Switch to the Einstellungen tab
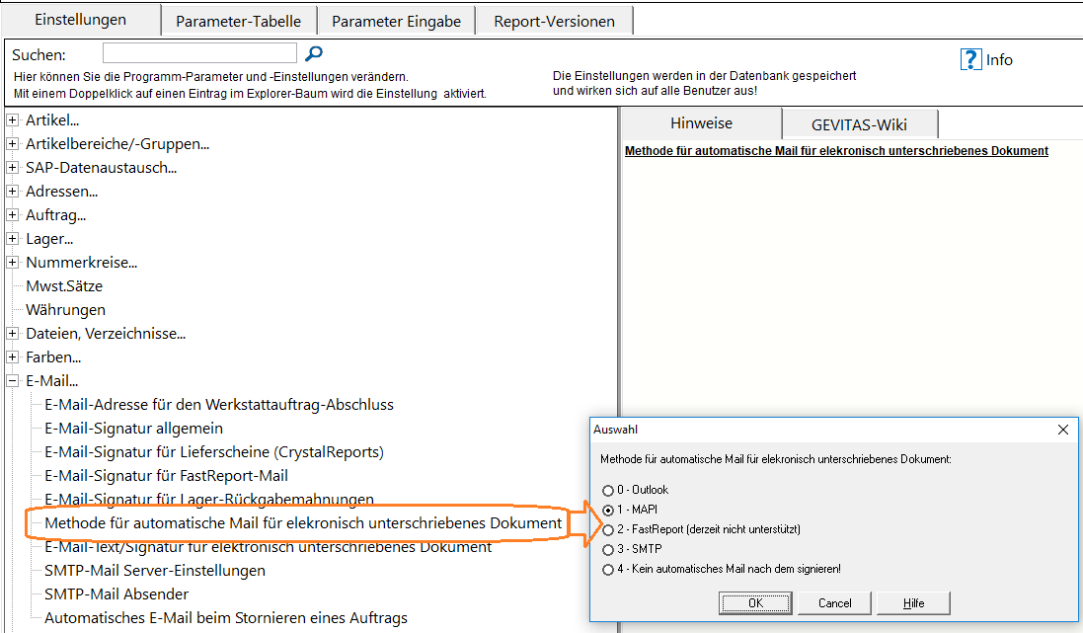1083x633 pixels. click(x=81, y=20)
